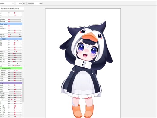Click the slider in the 'd C P1' row

click(x=15, y=108)
